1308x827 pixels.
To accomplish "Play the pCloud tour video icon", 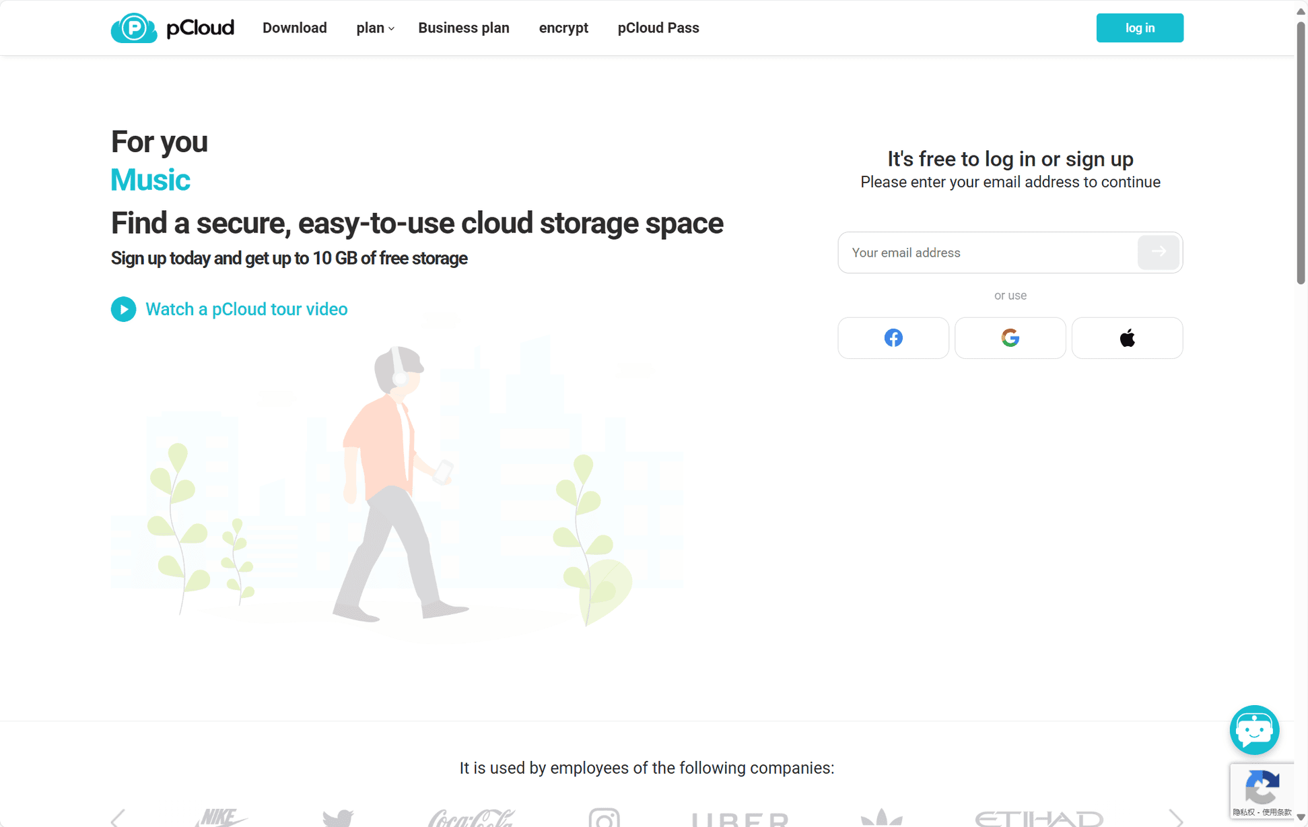I will (x=123, y=309).
